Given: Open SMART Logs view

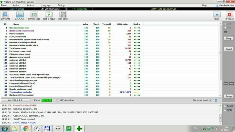Looking at the screenshot, I should pyautogui.click(x=34, y=16).
